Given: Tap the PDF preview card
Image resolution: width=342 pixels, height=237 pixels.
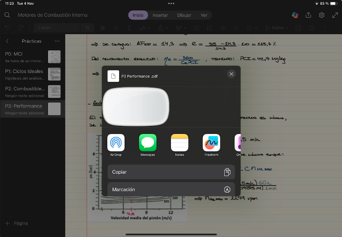Looking at the screenshot, I should 136,106.
